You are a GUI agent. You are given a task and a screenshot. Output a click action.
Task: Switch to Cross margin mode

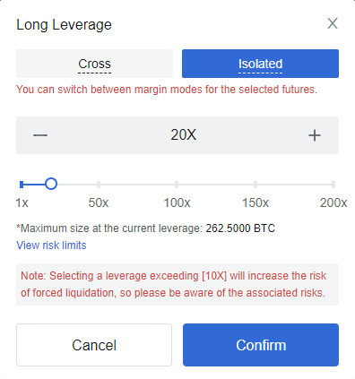coord(94,64)
